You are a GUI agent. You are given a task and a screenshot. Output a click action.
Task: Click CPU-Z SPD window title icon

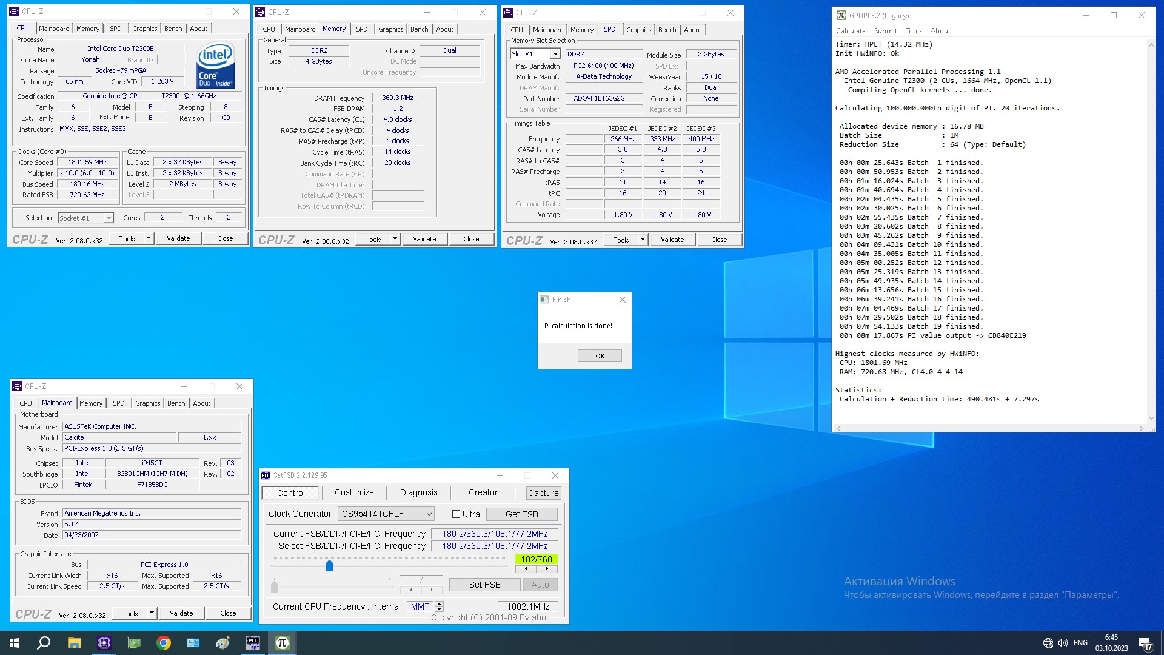pyautogui.click(x=508, y=12)
